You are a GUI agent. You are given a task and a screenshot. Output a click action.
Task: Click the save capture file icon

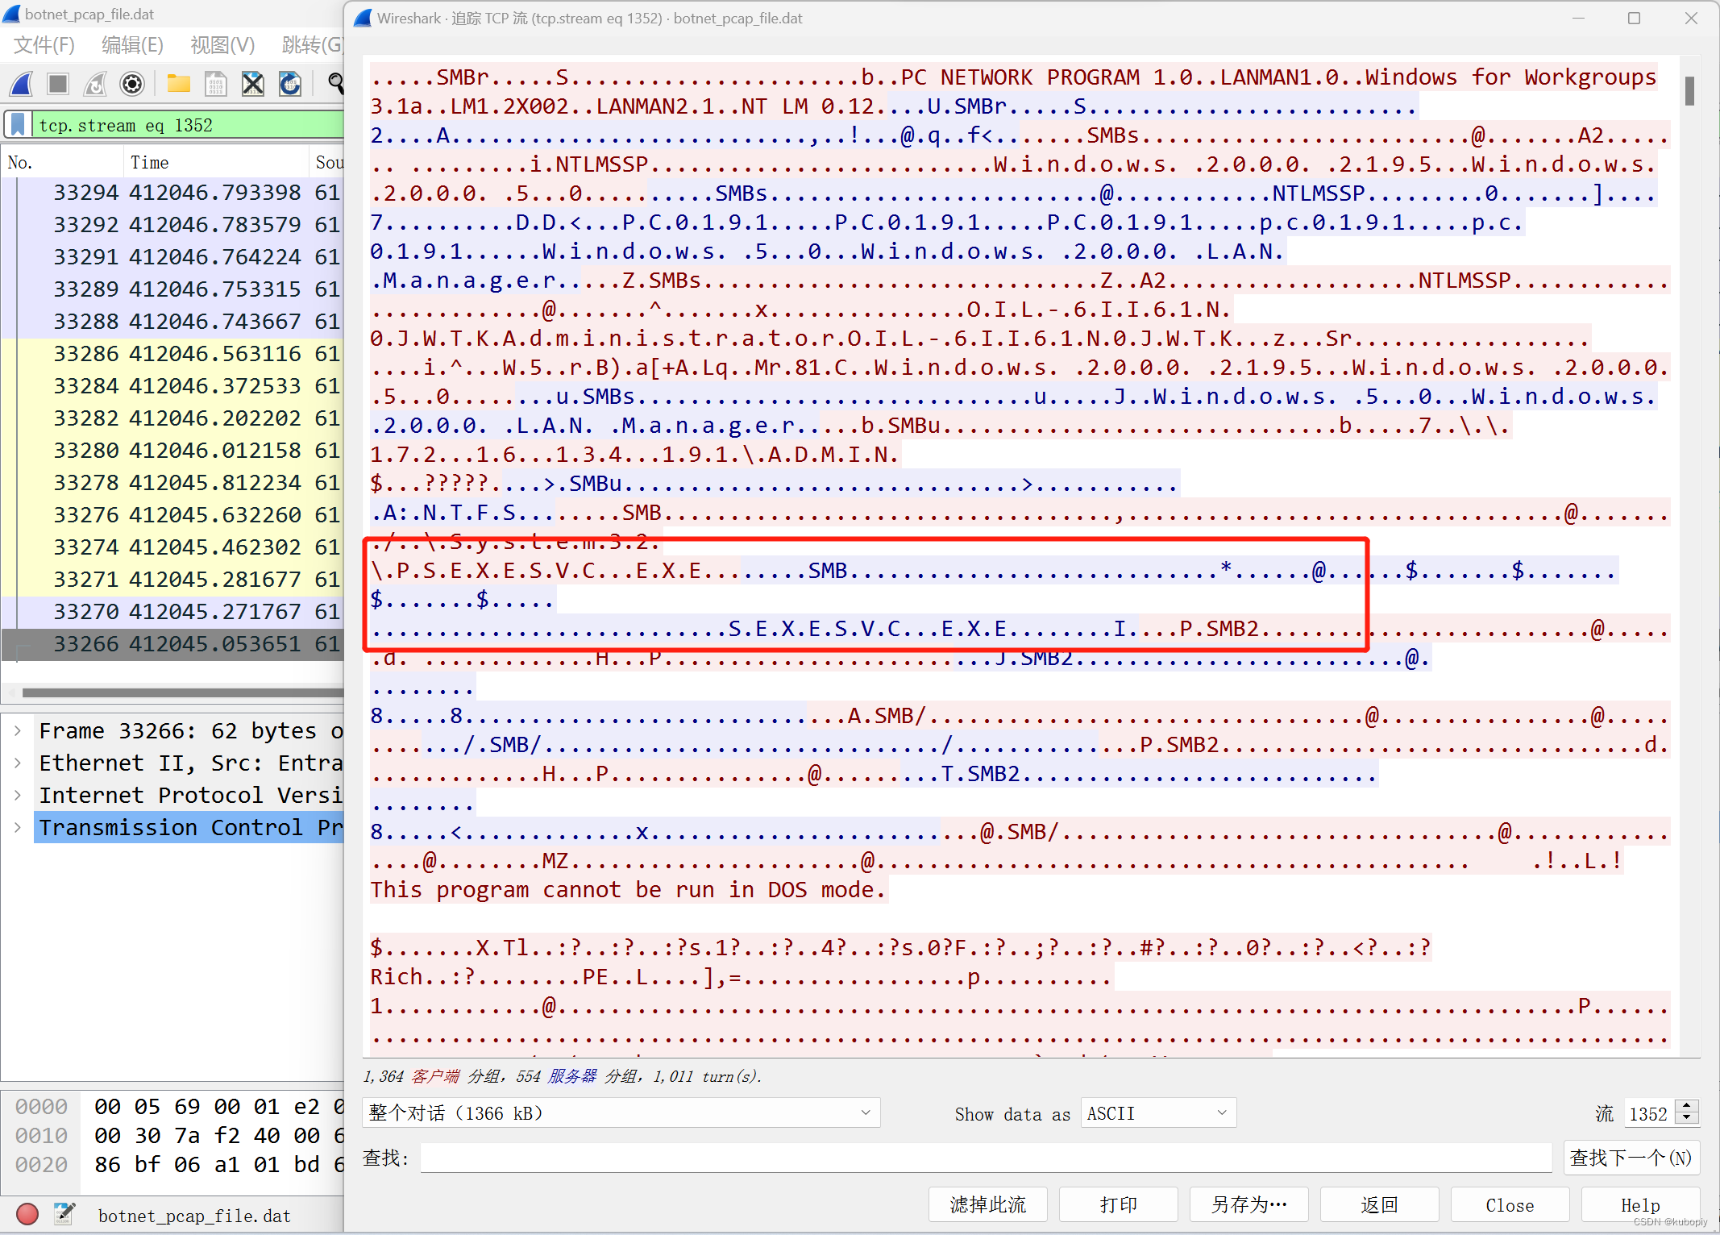click(215, 84)
